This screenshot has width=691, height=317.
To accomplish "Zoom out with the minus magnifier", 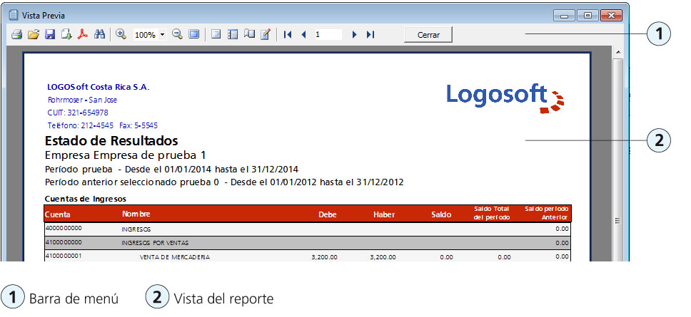I will click(x=177, y=34).
